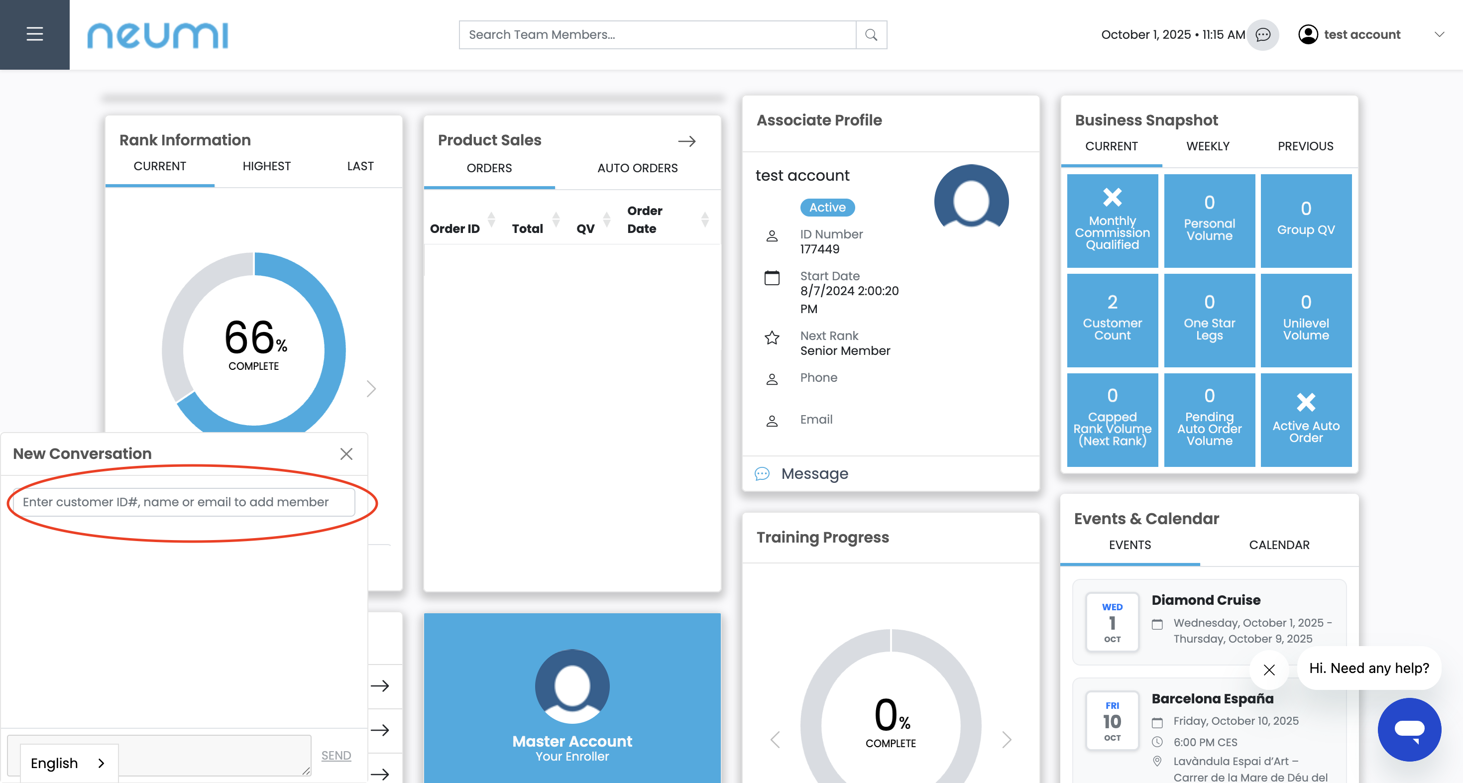The width and height of the screenshot is (1463, 783).
Task: Switch to the AUTO ORDERS tab
Action: (x=637, y=168)
